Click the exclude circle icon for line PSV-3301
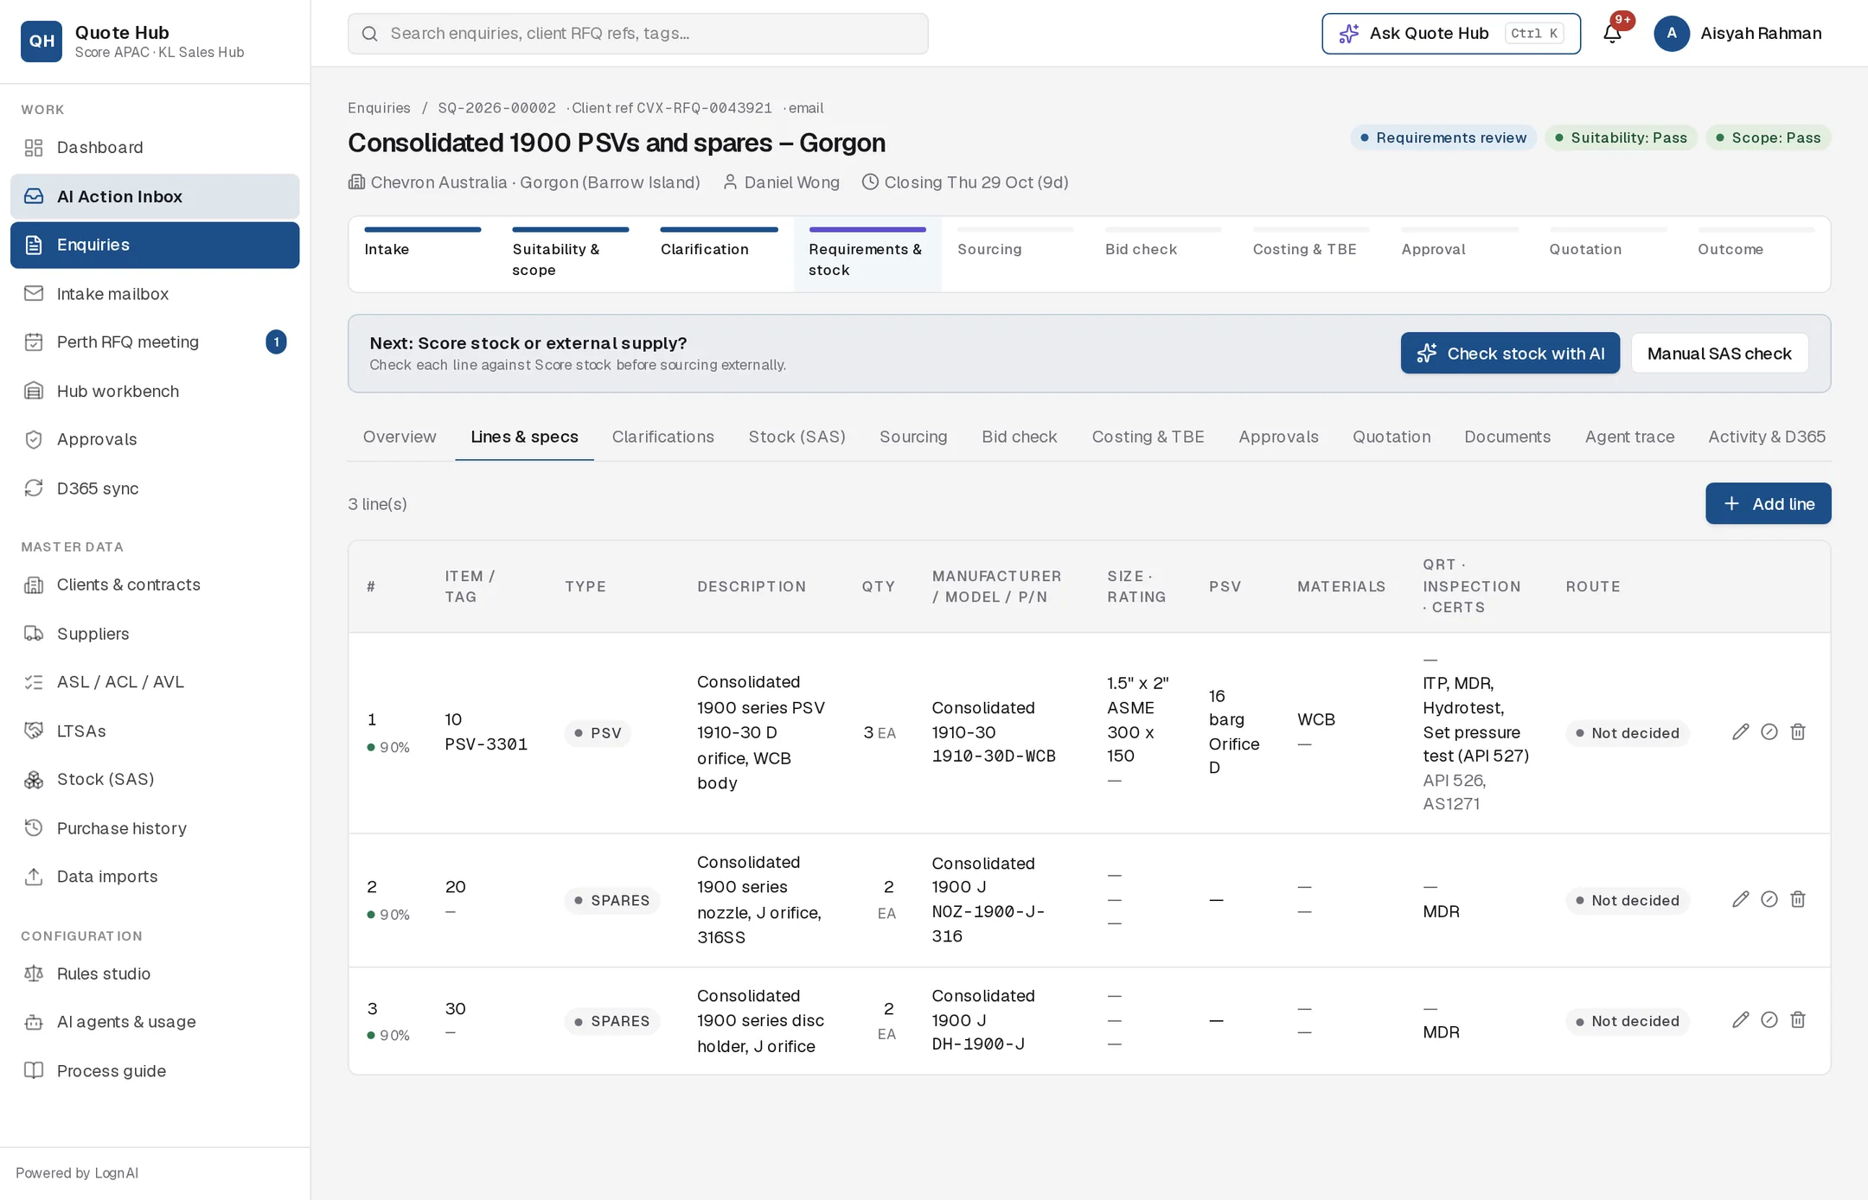 tap(1769, 732)
